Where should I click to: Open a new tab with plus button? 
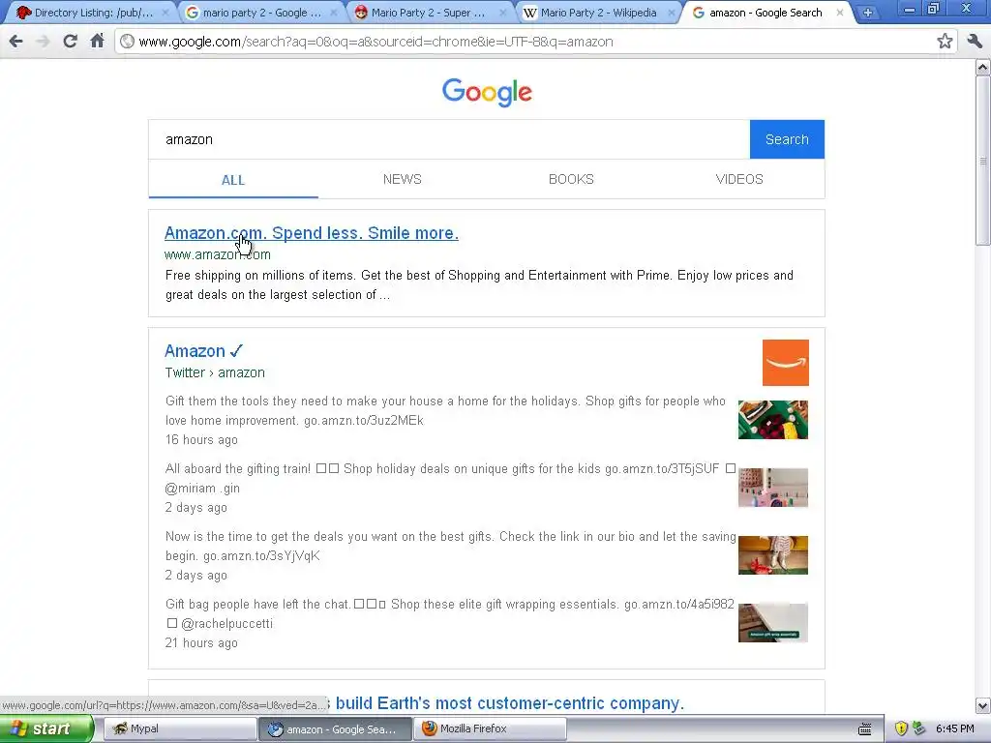tap(868, 13)
